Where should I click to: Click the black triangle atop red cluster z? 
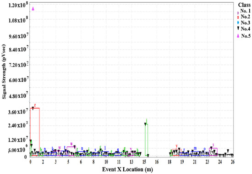point(33,109)
